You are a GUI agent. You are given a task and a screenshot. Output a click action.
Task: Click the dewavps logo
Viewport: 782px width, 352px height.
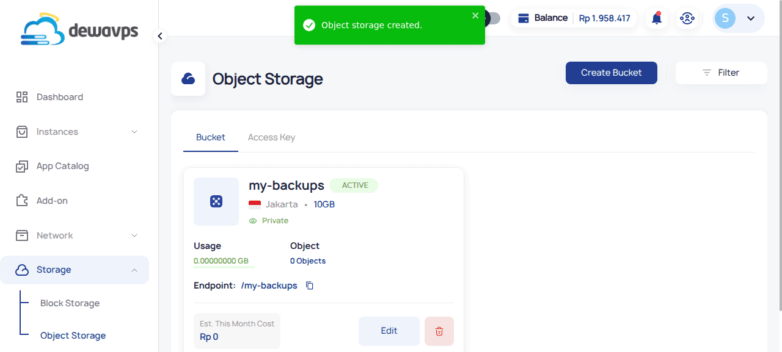[79, 31]
